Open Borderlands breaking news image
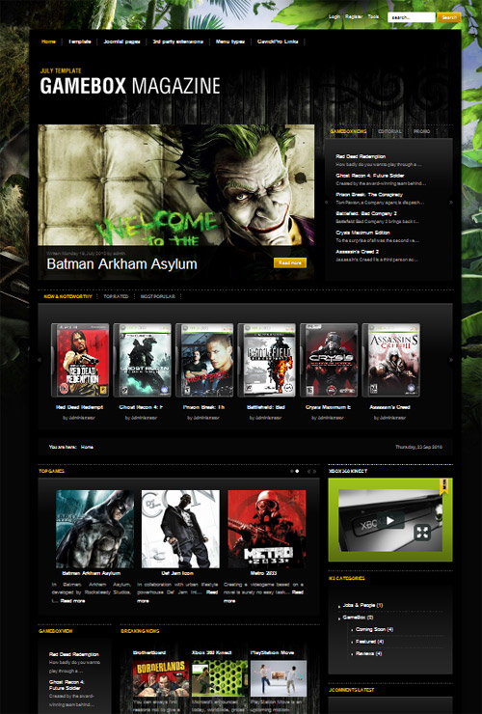 click(x=161, y=678)
